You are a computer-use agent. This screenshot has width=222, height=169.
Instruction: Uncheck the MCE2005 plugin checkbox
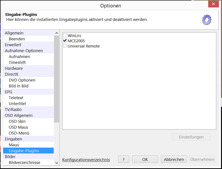pos(65,41)
